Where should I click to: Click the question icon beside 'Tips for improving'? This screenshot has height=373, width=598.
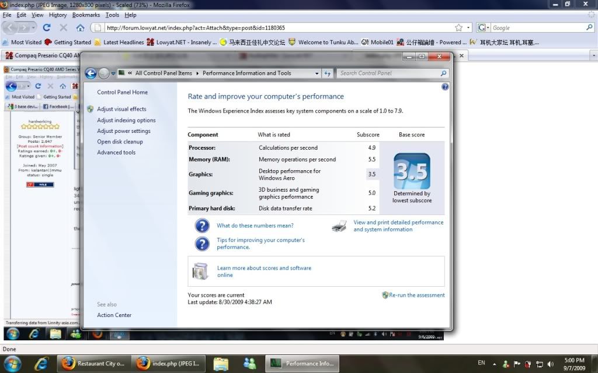(202, 244)
